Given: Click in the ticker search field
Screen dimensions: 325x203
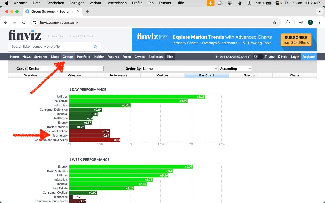Looking at the screenshot, I should coord(51,47).
